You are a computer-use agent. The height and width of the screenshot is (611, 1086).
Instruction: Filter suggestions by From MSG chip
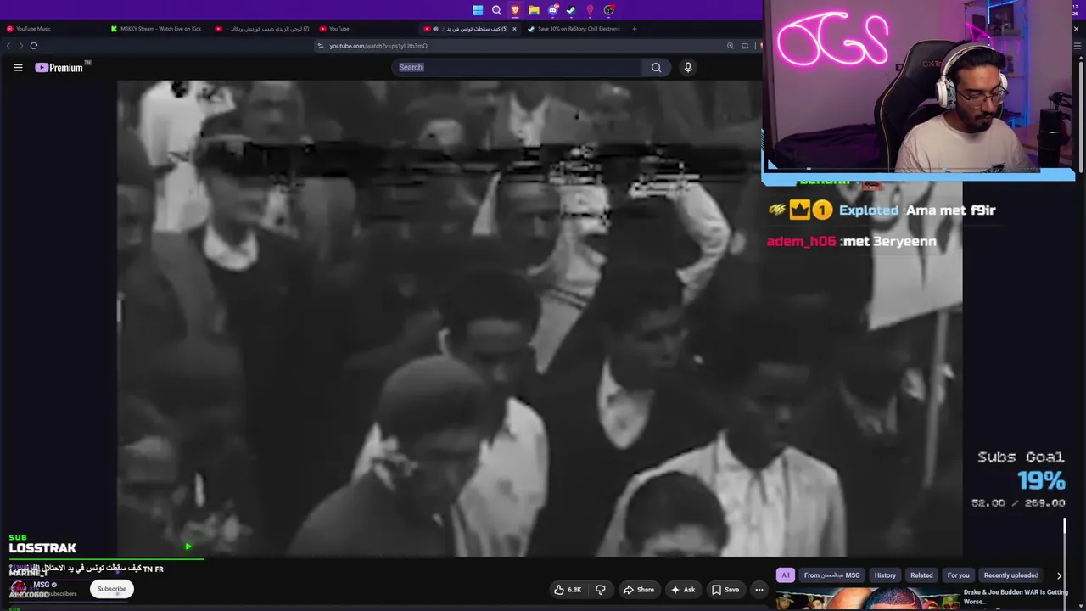click(x=831, y=575)
